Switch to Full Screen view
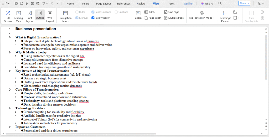 (x=8, y=16)
